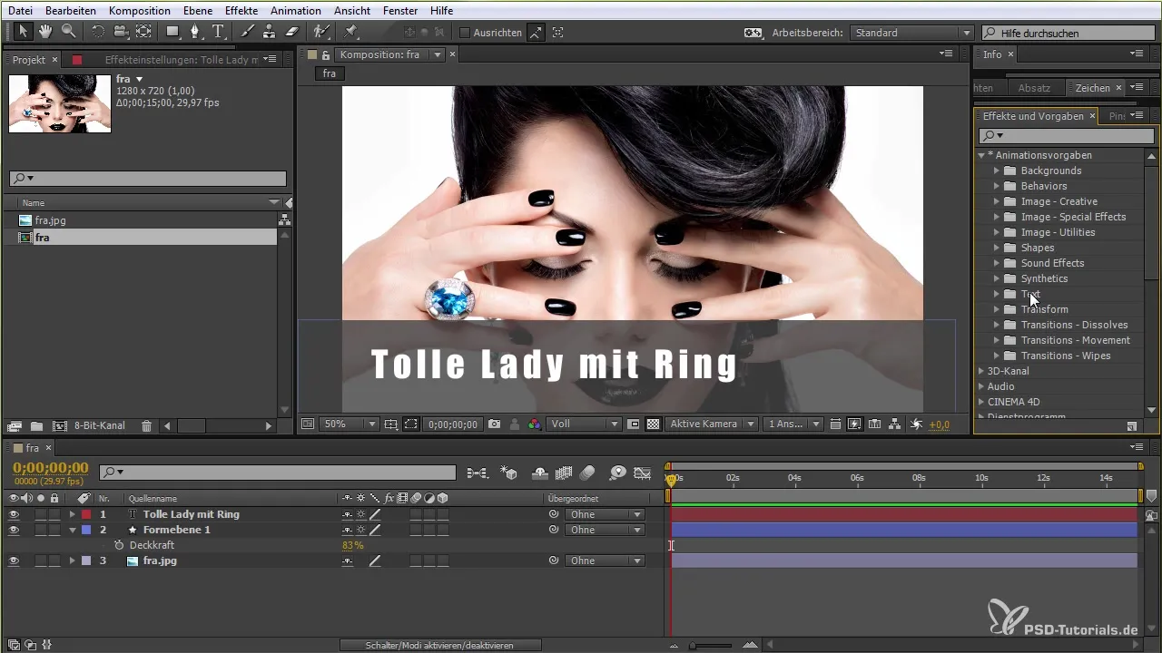1162x653 pixels.
Task: Open the Aktive Kamera dropdown
Action: pos(712,424)
